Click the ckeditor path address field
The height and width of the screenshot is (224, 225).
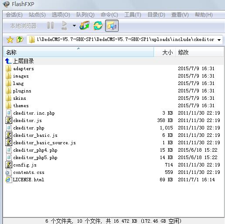tap(124, 40)
